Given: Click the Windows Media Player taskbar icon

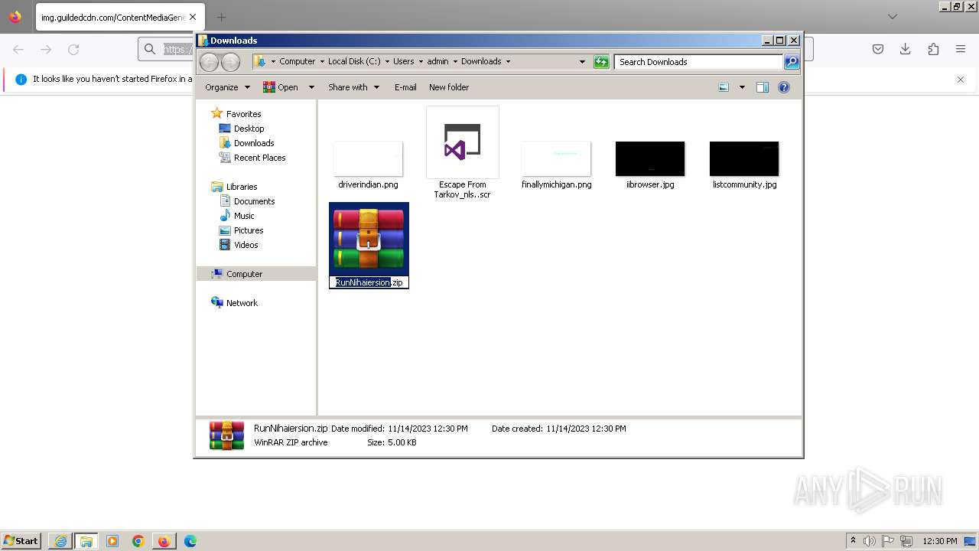Looking at the screenshot, I should [112, 541].
